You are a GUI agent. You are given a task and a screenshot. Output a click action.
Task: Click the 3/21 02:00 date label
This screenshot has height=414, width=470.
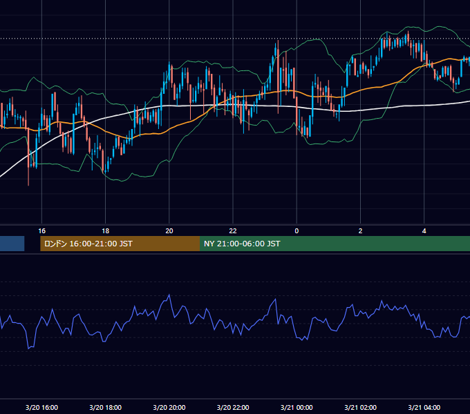pyautogui.click(x=360, y=407)
